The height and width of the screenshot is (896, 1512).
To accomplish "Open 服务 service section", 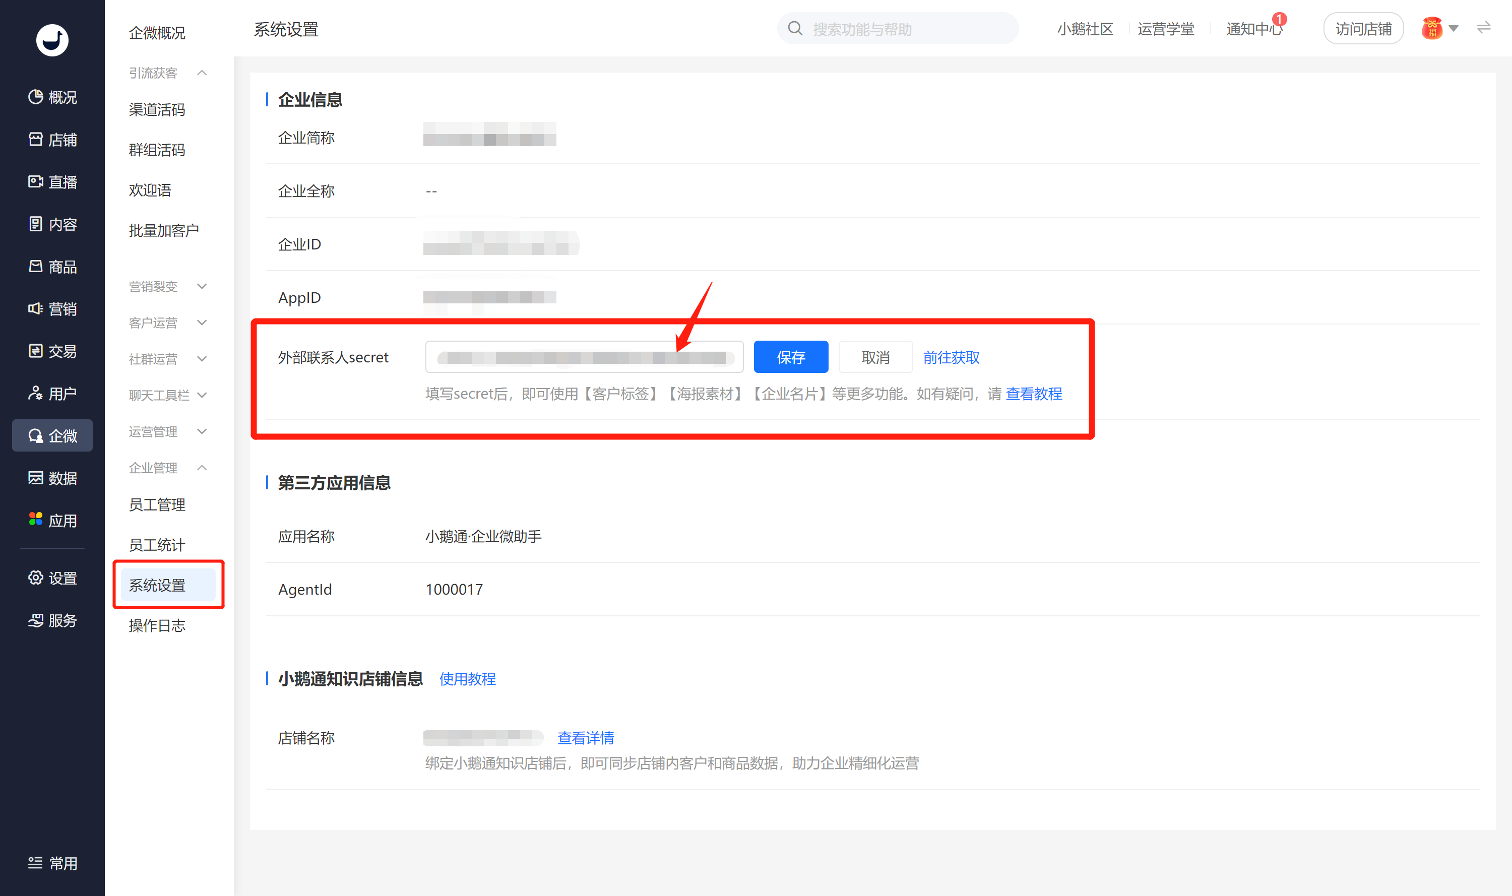I will (x=52, y=620).
